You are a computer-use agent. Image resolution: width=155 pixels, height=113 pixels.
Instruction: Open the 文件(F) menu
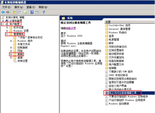tap(6, 7)
